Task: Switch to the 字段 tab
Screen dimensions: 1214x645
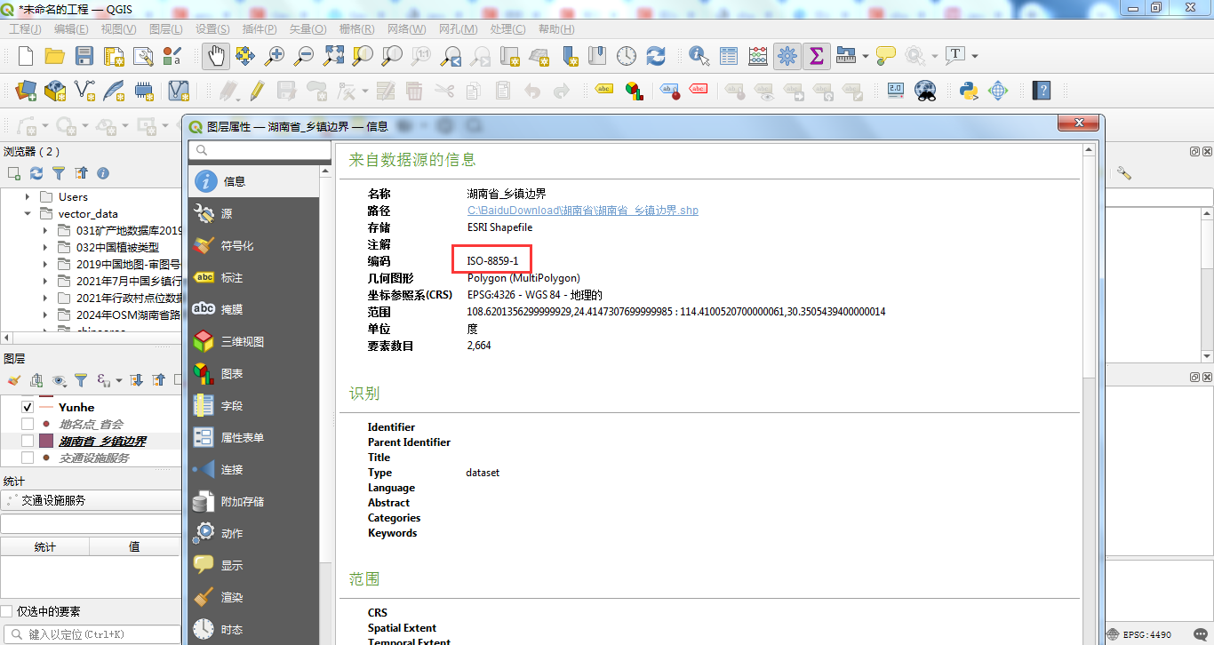Action: tap(253, 405)
